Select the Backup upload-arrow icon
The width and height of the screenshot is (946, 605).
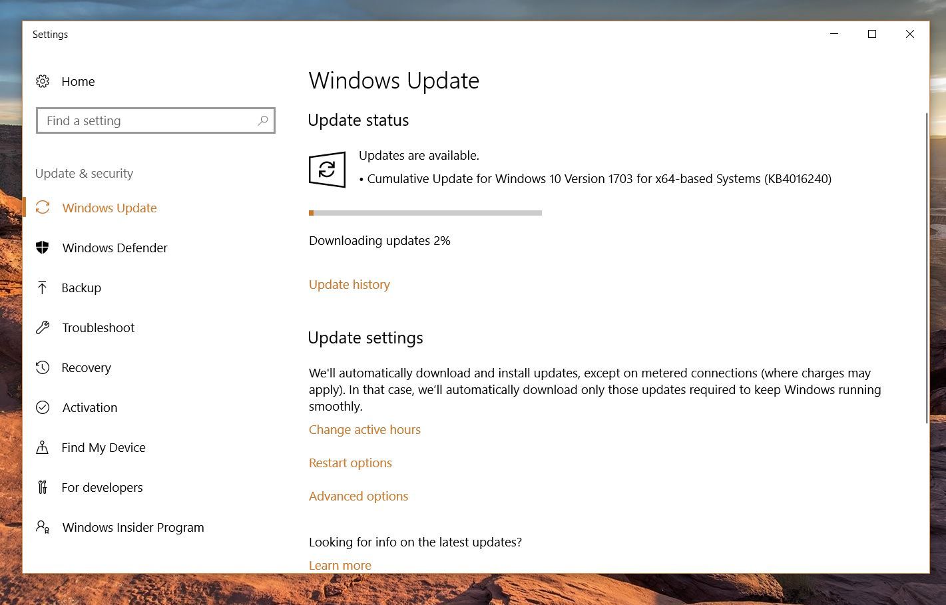pos(43,288)
